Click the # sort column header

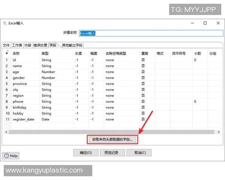coord(7,53)
